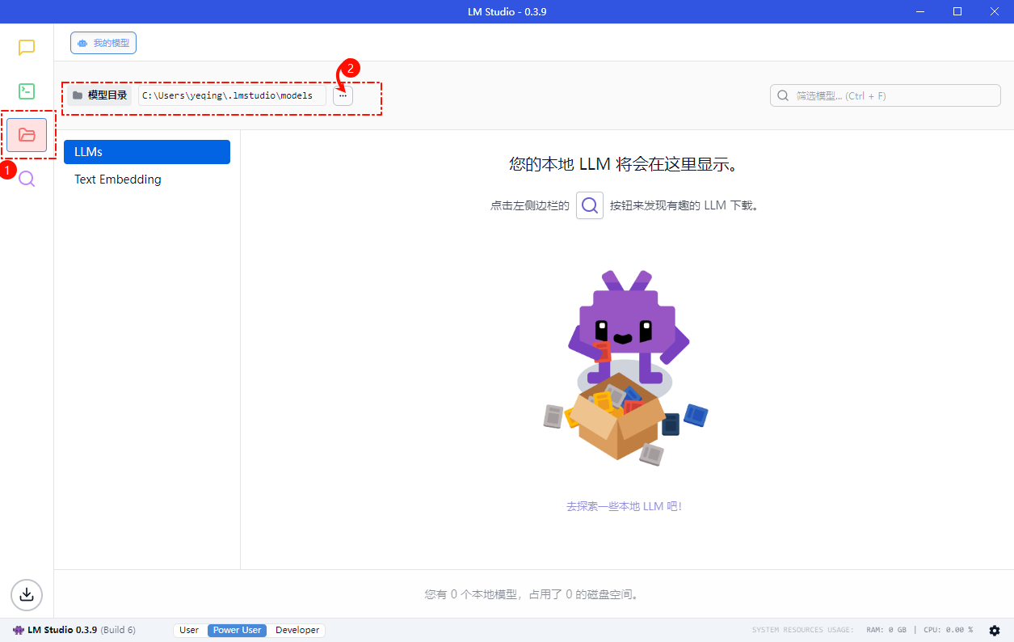Open the Downloads button in sidebar

pos(27,594)
